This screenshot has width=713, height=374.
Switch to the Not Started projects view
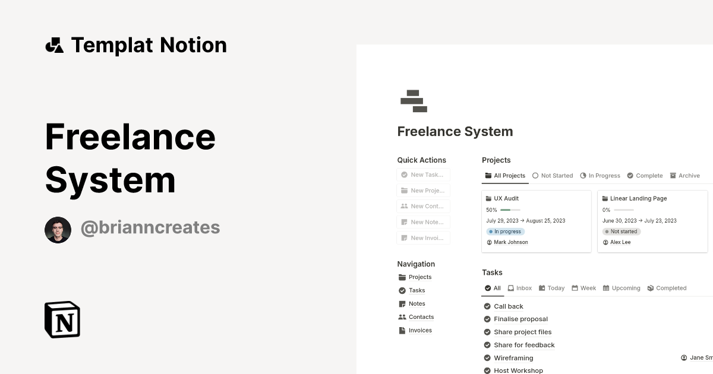pyautogui.click(x=553, y=175)
